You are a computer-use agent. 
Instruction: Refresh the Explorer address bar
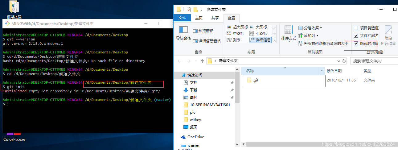(344, 61)
